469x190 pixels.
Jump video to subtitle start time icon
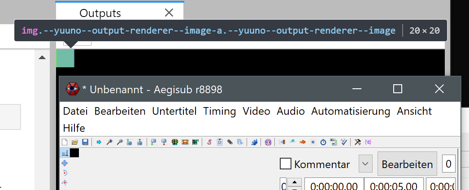click(x=130, y=142)
